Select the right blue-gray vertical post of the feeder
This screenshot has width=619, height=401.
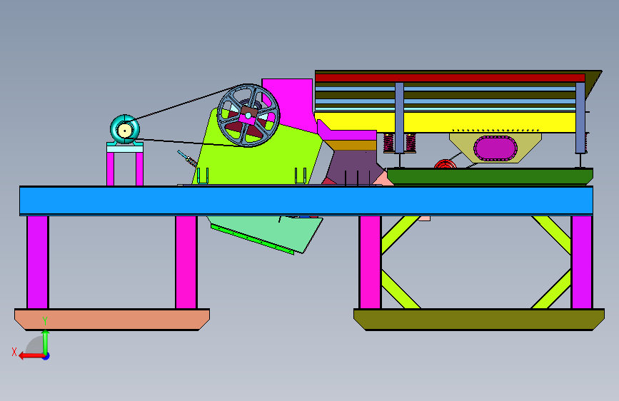tap(580, 118)
